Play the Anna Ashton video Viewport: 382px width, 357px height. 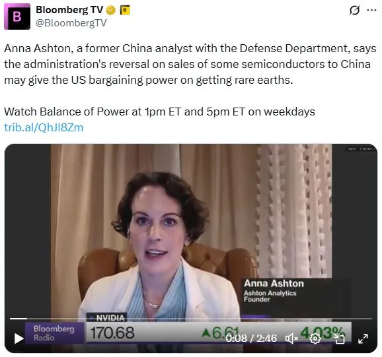tap(19, 339)
